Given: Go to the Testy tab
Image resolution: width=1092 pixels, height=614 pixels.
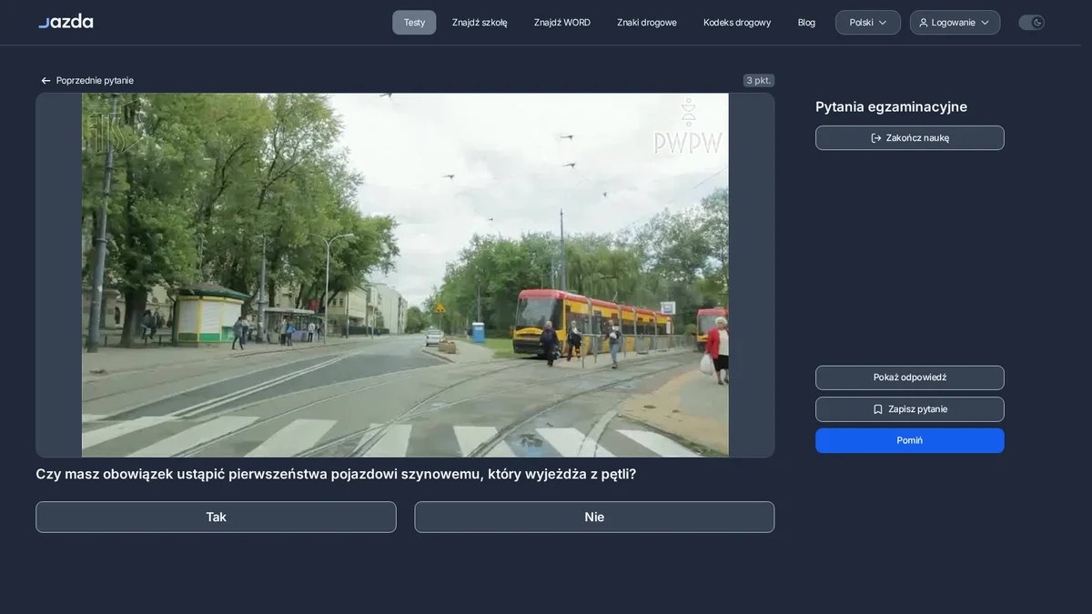Looking at the screenshot, I should tap(414, 23).
